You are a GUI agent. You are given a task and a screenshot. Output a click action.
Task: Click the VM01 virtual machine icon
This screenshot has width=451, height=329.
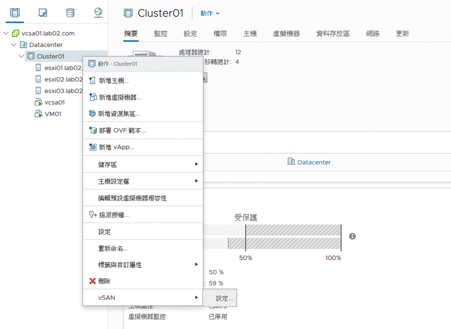pos(38,114)
